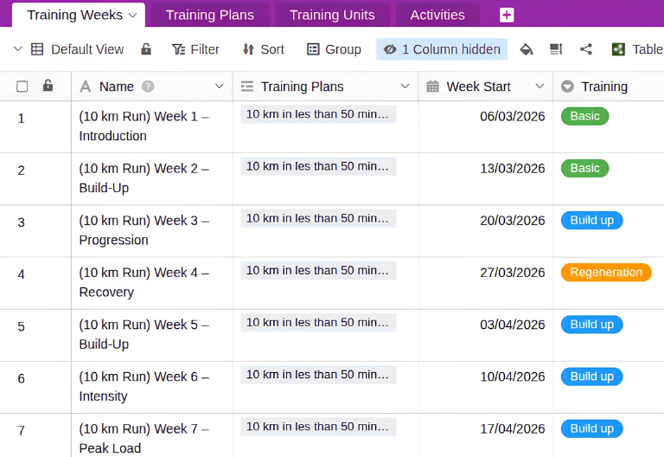Select the cell Week 1 – Introduction

click(152, 126)
